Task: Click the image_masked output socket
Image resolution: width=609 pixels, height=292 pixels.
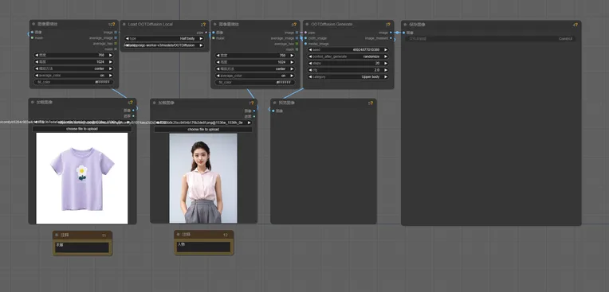Action: click(391, 38)
